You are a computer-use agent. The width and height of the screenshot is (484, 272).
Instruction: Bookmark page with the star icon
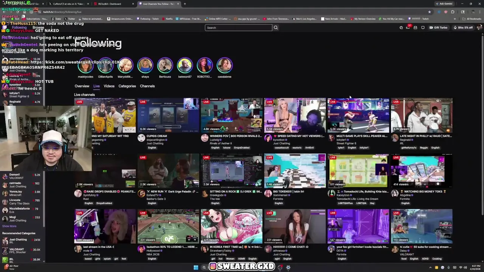pyautogui.click(x=429, y=12)
